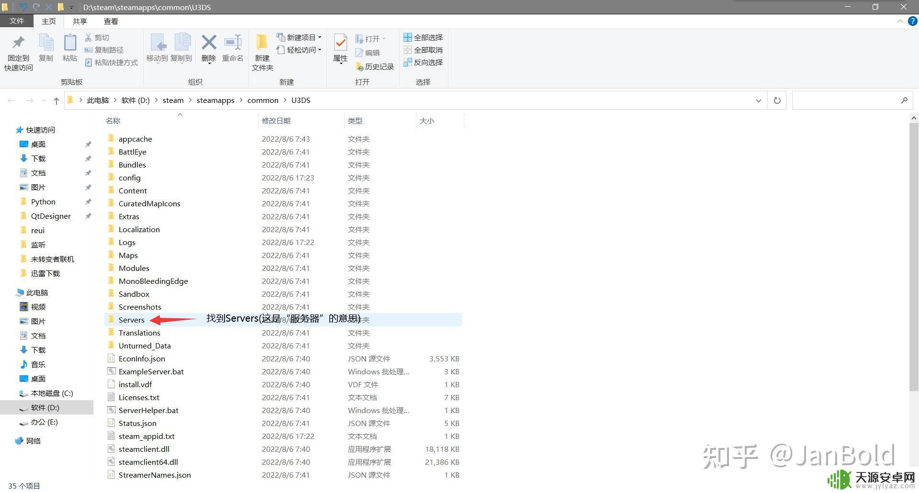Expand the common breadcrumb chevron

285,101
